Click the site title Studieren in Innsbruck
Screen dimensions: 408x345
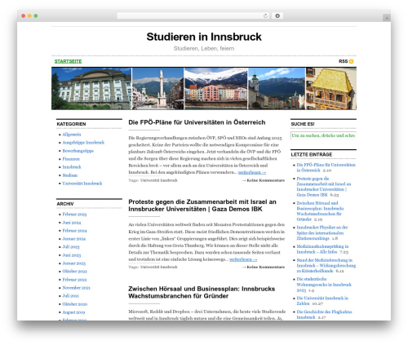click(x=204, y=37)
